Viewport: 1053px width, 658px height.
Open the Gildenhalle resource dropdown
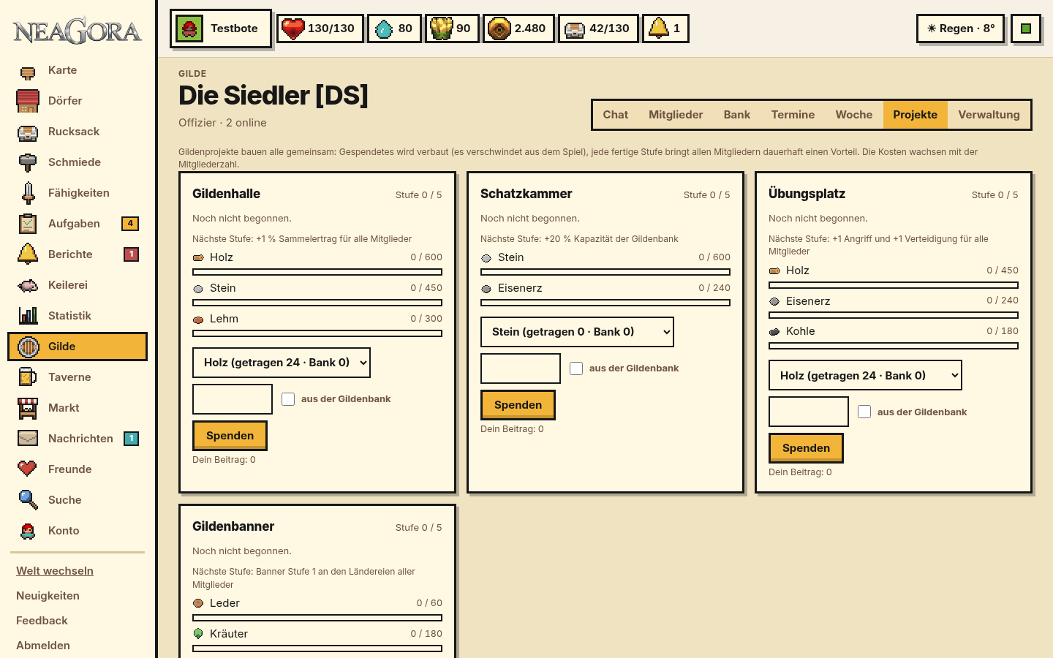pos(282,363)
